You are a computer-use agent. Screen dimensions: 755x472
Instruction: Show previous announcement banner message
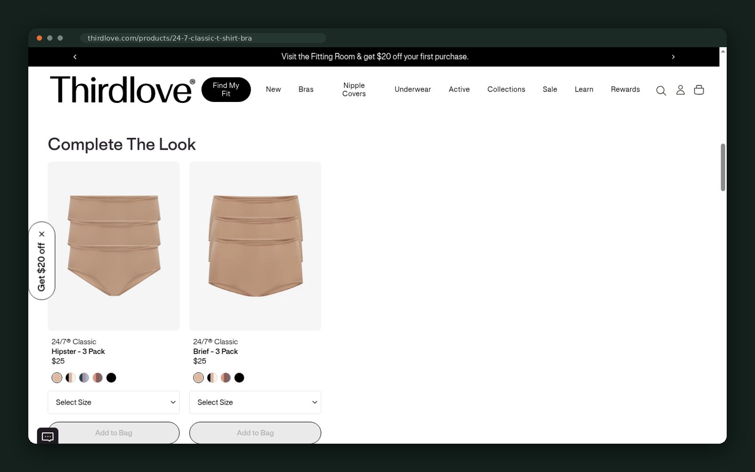click(75, 57)
